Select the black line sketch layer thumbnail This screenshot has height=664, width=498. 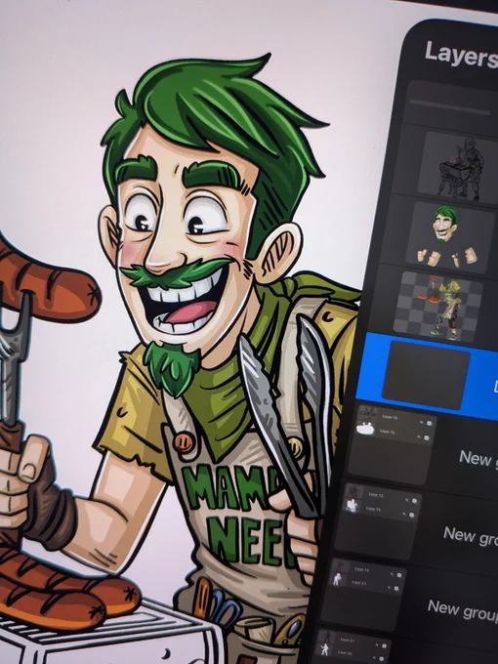[x=460, y=167]
